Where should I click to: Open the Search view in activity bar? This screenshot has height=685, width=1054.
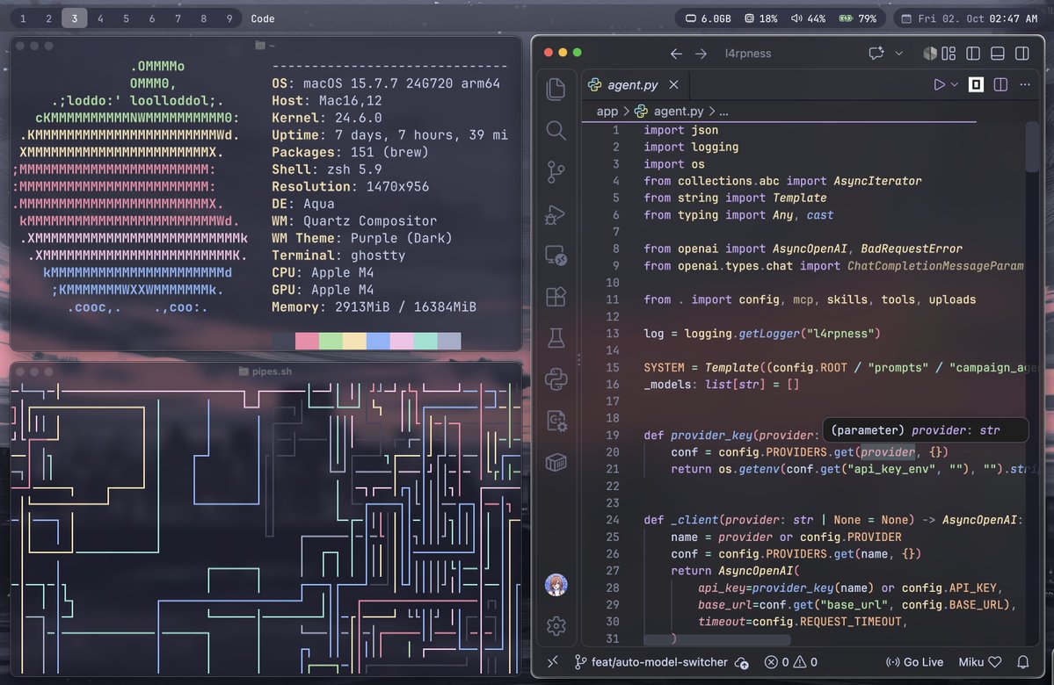pyautogui.click(x=556, y=130)
